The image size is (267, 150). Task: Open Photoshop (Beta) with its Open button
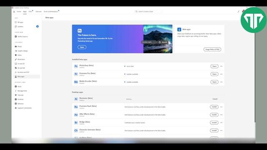click(x=214, y=66)
